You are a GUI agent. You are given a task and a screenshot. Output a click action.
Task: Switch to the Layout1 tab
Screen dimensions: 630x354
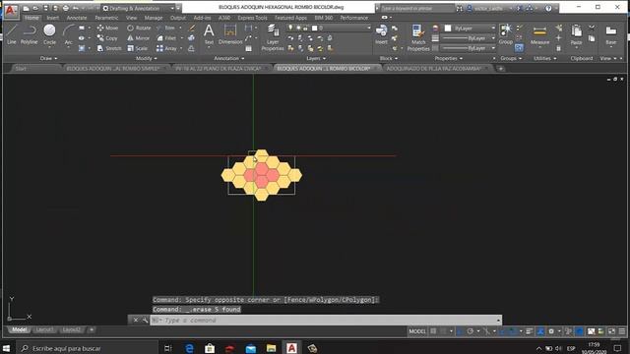[44, 329]
